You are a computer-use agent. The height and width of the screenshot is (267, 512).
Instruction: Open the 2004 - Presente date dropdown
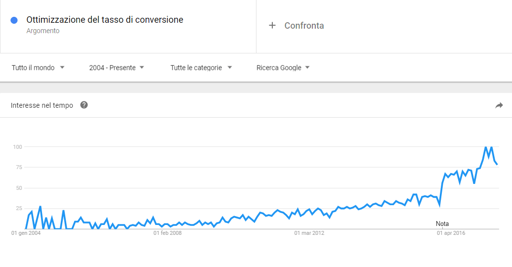pos(117,68)
